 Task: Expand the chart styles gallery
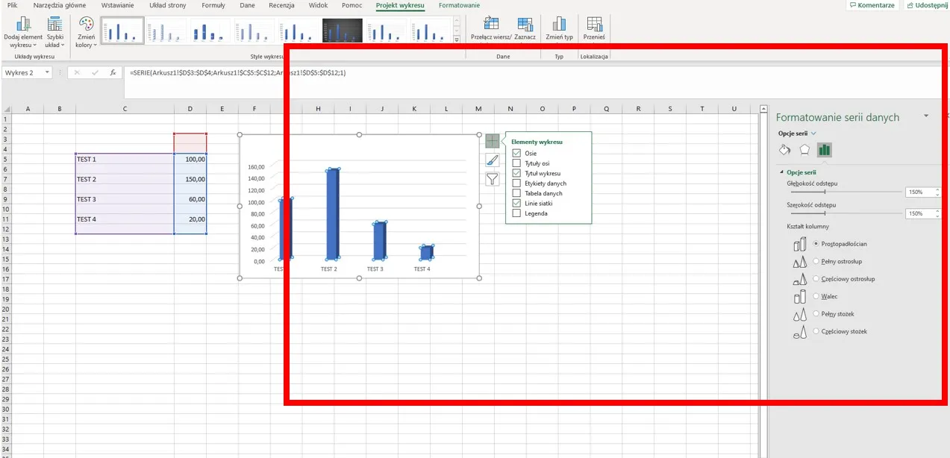(457, 40)
